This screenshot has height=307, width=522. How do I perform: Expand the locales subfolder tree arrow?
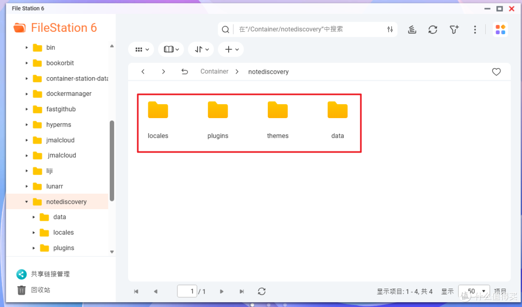34,233
